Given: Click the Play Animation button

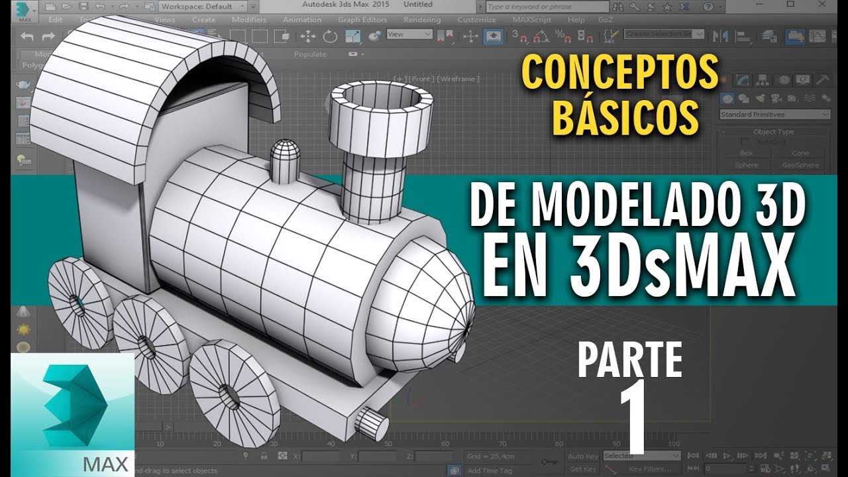Looking at the screenshot, I should (728, 456).
